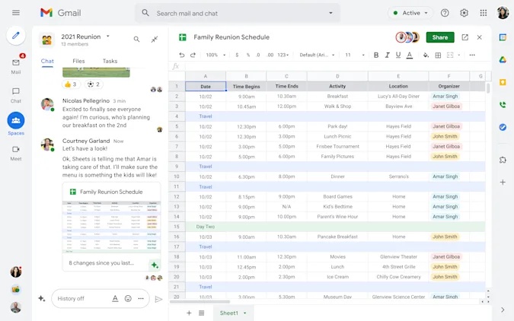Click the green Share button

pos(440,37)
